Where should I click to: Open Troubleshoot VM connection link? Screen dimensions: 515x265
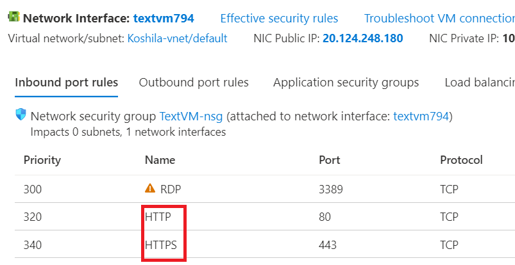439,19
